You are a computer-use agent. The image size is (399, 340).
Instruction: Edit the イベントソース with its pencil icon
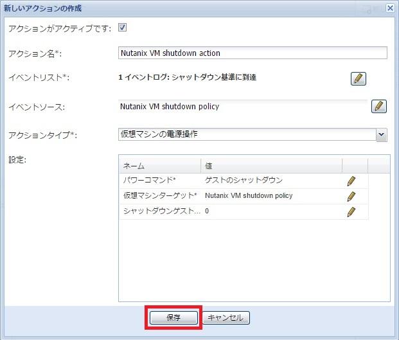tap(379, 106)
